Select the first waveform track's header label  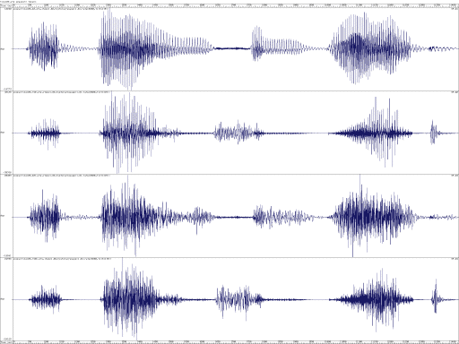[x=61, y=9]
